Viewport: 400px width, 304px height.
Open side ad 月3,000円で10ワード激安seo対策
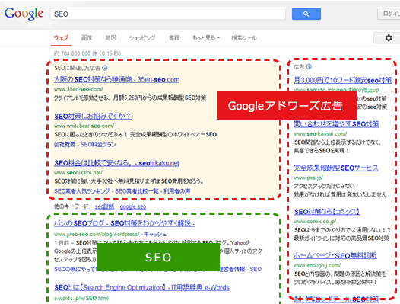343,80
